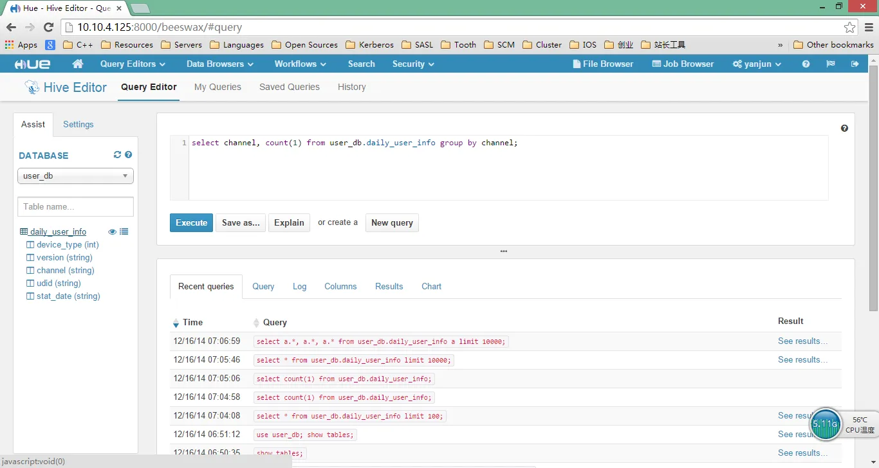The image size is (879, 468).
Task: Open Hue help from top navigation bar
Action: [806, 64]
